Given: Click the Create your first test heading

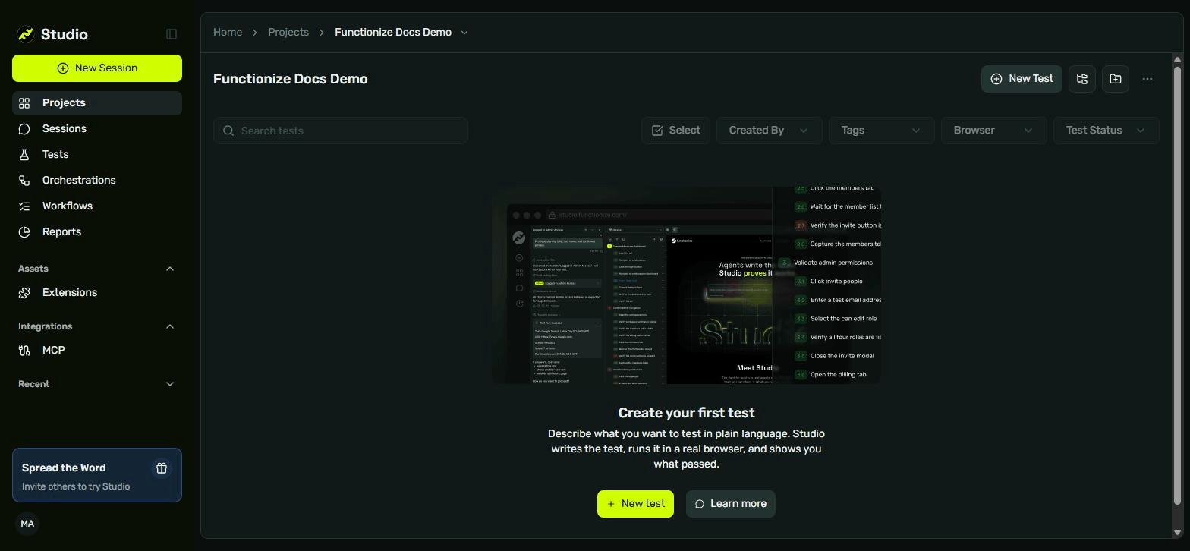Looking at the screenshot, I should coord(686,413).
